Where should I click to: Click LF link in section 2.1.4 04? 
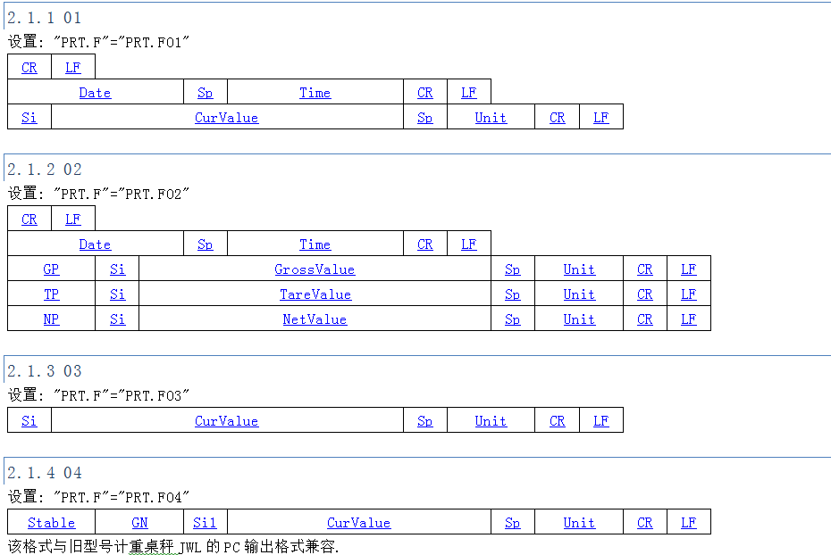tap(688, 523)
